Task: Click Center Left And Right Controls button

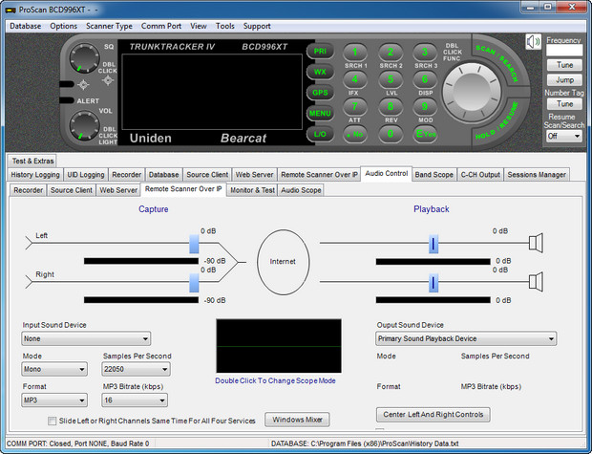Action: (x=433, y=415)
